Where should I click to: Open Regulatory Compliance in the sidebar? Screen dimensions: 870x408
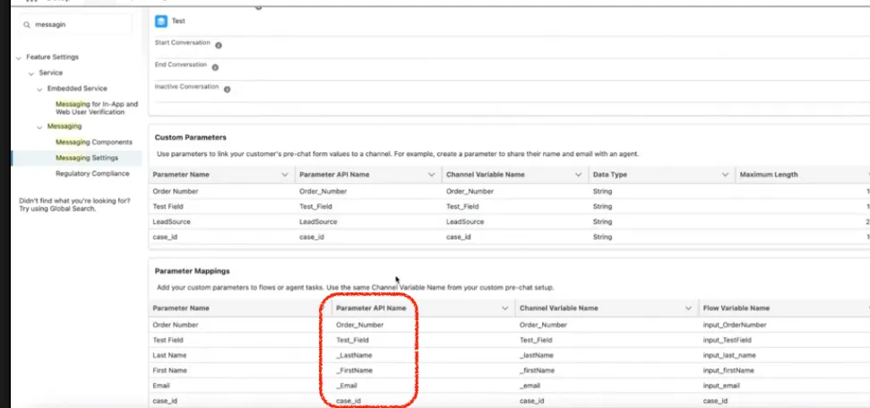click(x=92, y=173)
